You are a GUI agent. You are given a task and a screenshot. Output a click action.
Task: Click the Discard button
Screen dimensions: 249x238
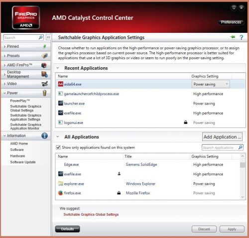(x=204, y=229)
